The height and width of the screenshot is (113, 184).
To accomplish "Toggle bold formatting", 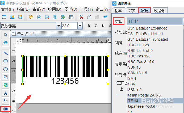I will point(89,26).
